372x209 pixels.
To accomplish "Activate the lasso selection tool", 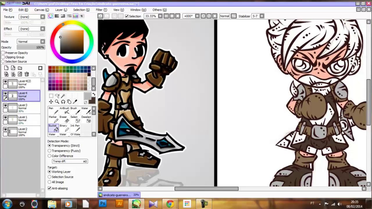I will [57, 96].
